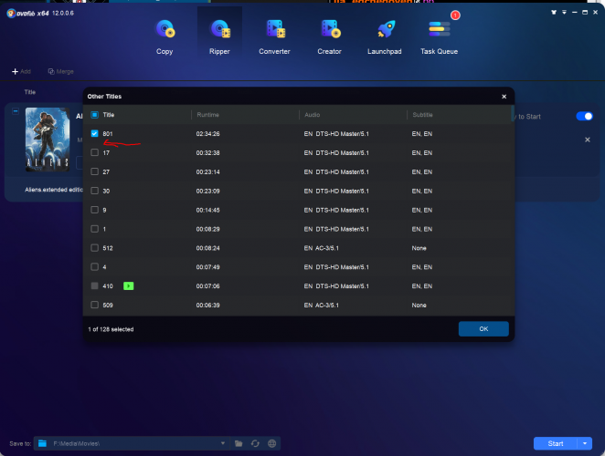Viewport: 605px width, 456px height.
Task: Open the save folder browse icon
Action: (239, 443)
